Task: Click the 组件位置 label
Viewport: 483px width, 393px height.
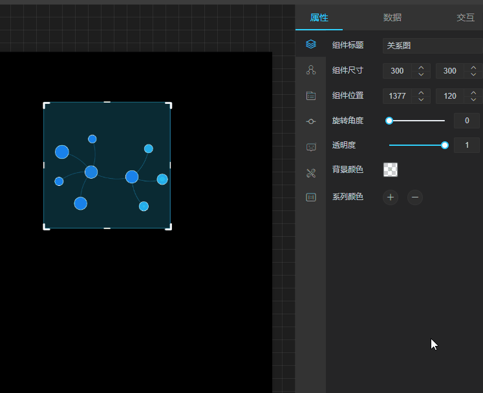Action: tap(347, 96)
